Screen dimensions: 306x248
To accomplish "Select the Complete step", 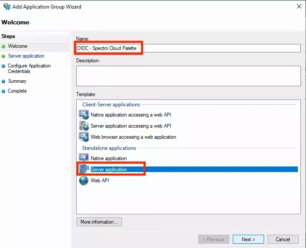I will click(17, 91).
